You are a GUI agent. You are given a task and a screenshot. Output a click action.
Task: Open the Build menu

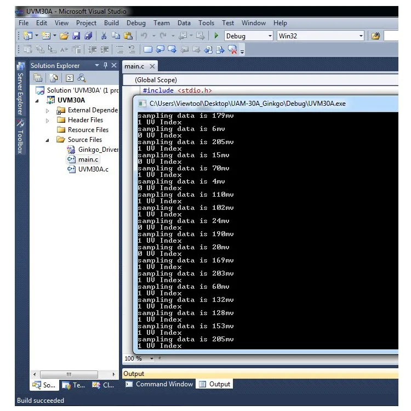pos(111,23)
